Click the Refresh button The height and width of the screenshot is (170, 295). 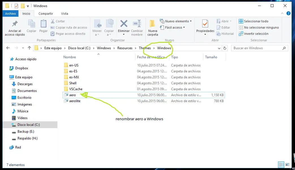coord(225,48)
